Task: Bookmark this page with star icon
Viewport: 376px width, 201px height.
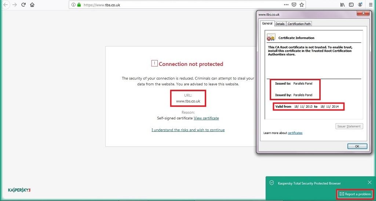Action: pos(302,5)
